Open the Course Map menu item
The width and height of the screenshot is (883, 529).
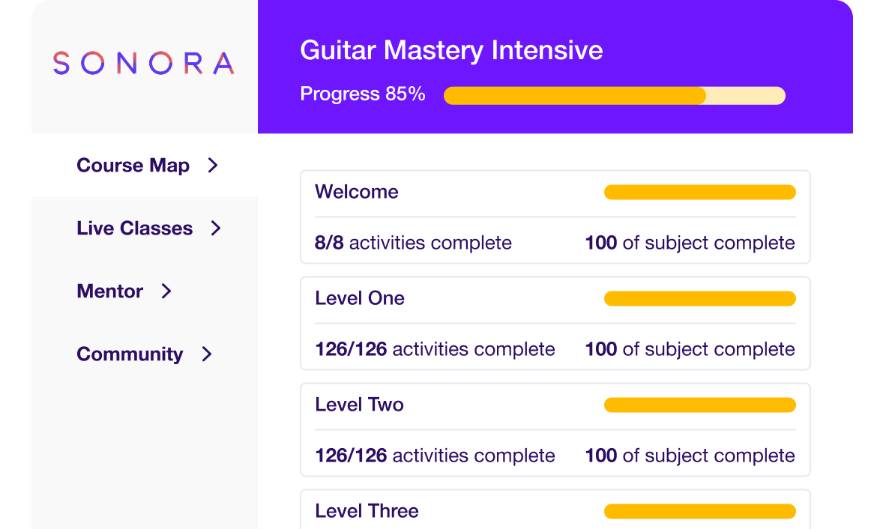pos(133,166)
